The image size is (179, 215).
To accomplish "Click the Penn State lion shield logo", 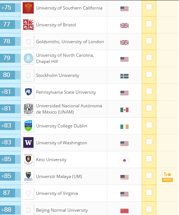I will [28, 92].
